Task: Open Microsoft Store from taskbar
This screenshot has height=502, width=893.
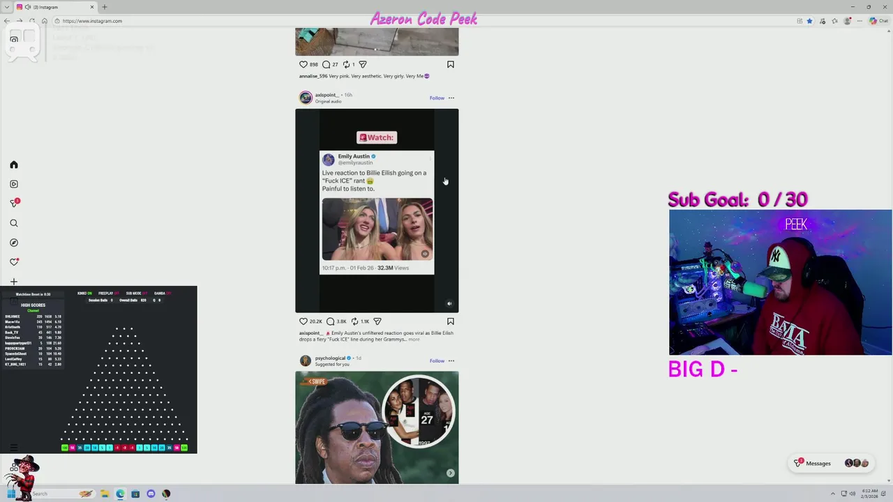Action: (135, 494)
